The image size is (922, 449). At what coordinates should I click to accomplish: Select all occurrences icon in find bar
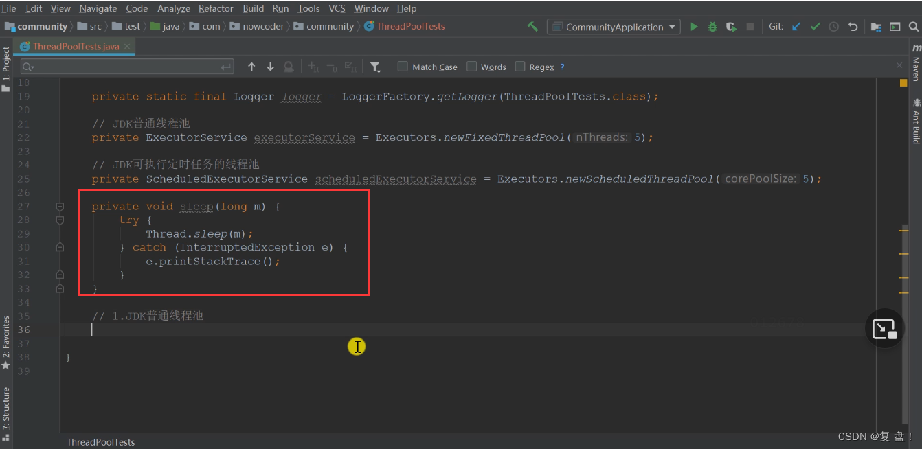coord(350,67)
